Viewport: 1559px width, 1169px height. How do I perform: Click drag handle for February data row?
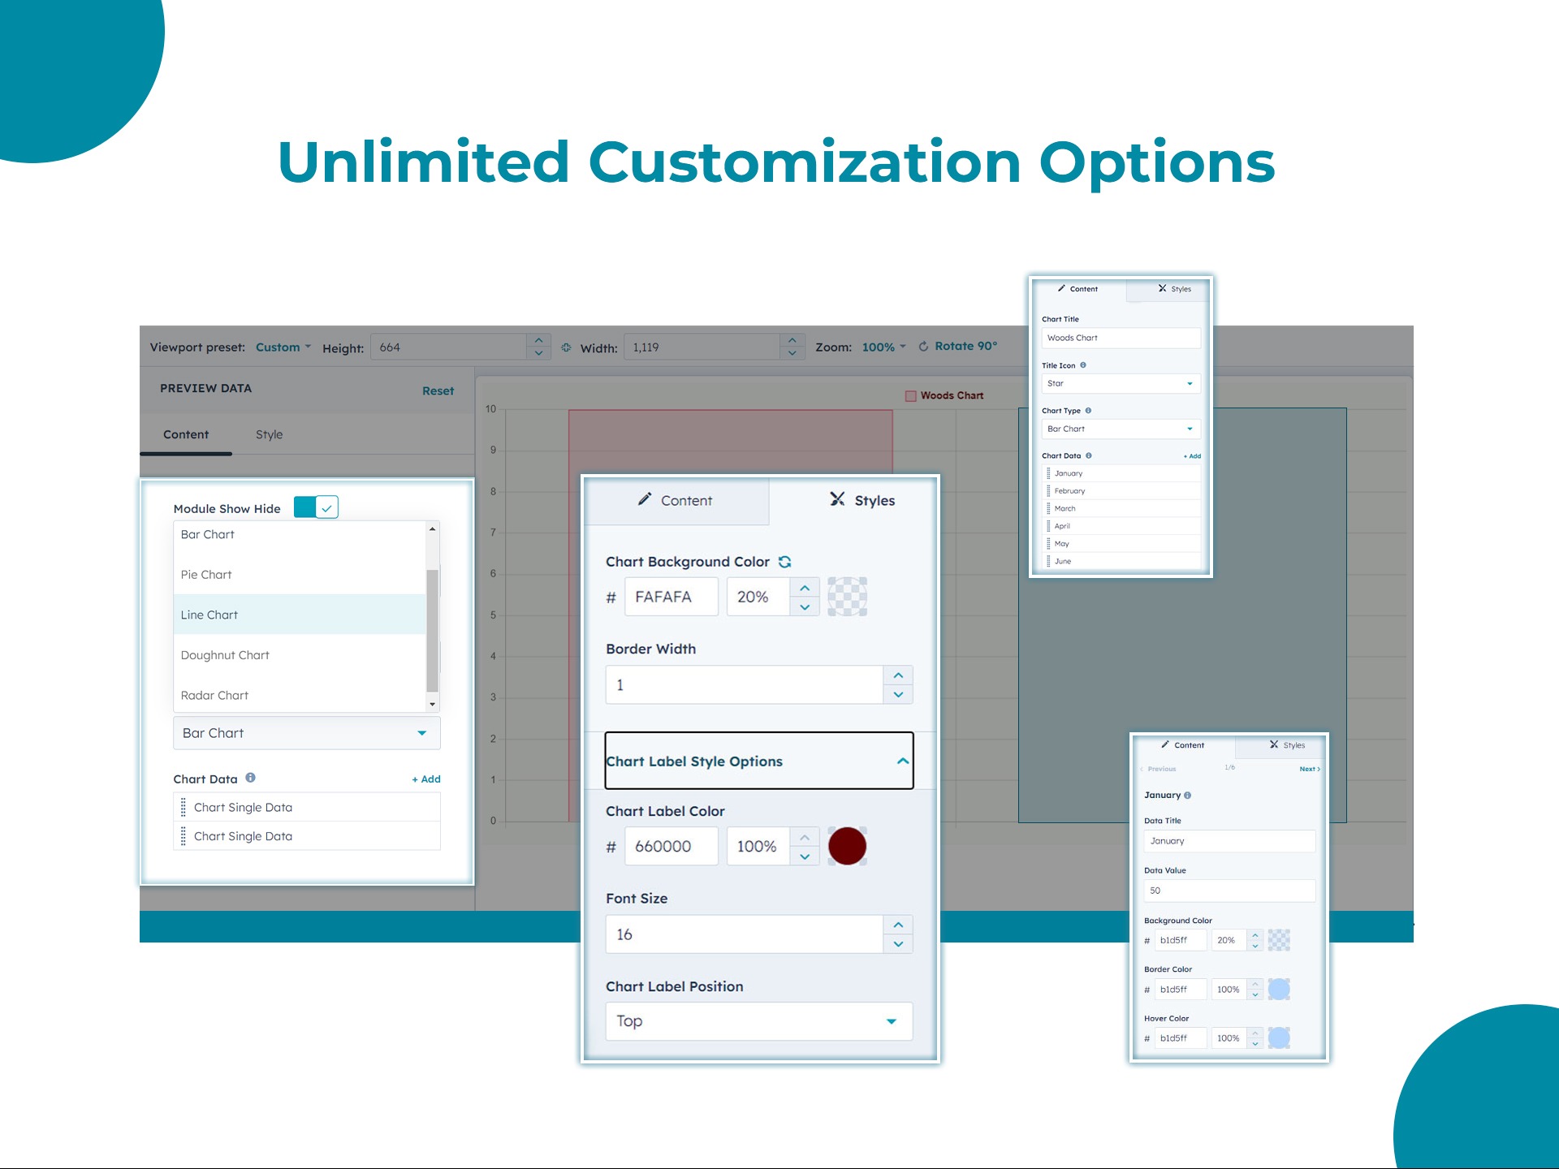tap(1048, 491)
